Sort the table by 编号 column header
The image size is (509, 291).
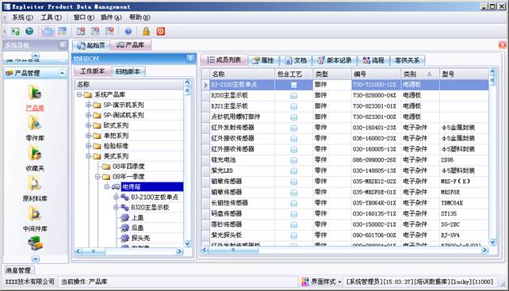(x=377, y=74)
